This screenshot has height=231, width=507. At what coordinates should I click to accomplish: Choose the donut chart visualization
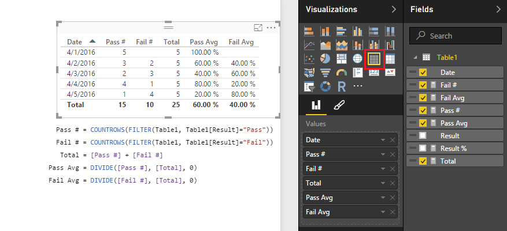coord(325,86)
